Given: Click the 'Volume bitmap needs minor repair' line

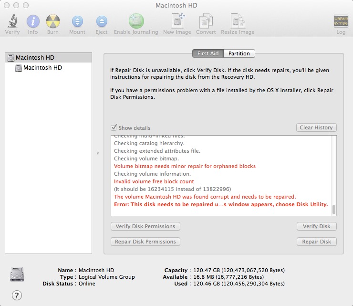Looking at the screenshot, I should coord(185,166).
